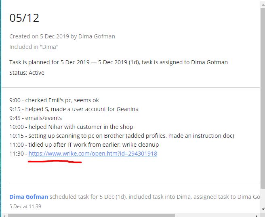Click the left arrow of horizontal scrollbar
This screenshot has height=217, width=265.
(4, 215)
